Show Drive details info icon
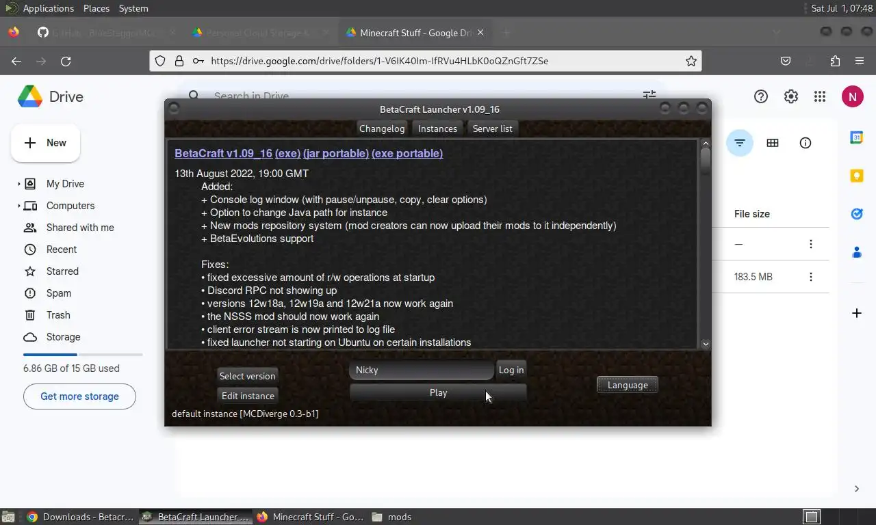Screen dimensions: 876x525 pos(806,143)
